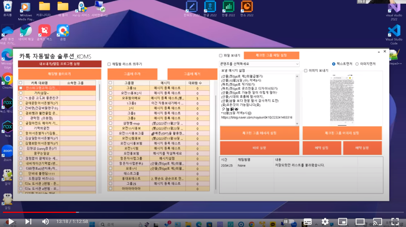
Task: Select the 텍스트먼저 radio button
Action: [334, 64]
